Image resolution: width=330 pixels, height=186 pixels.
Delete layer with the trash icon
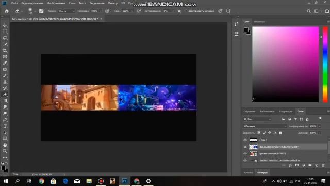[323, 165]
